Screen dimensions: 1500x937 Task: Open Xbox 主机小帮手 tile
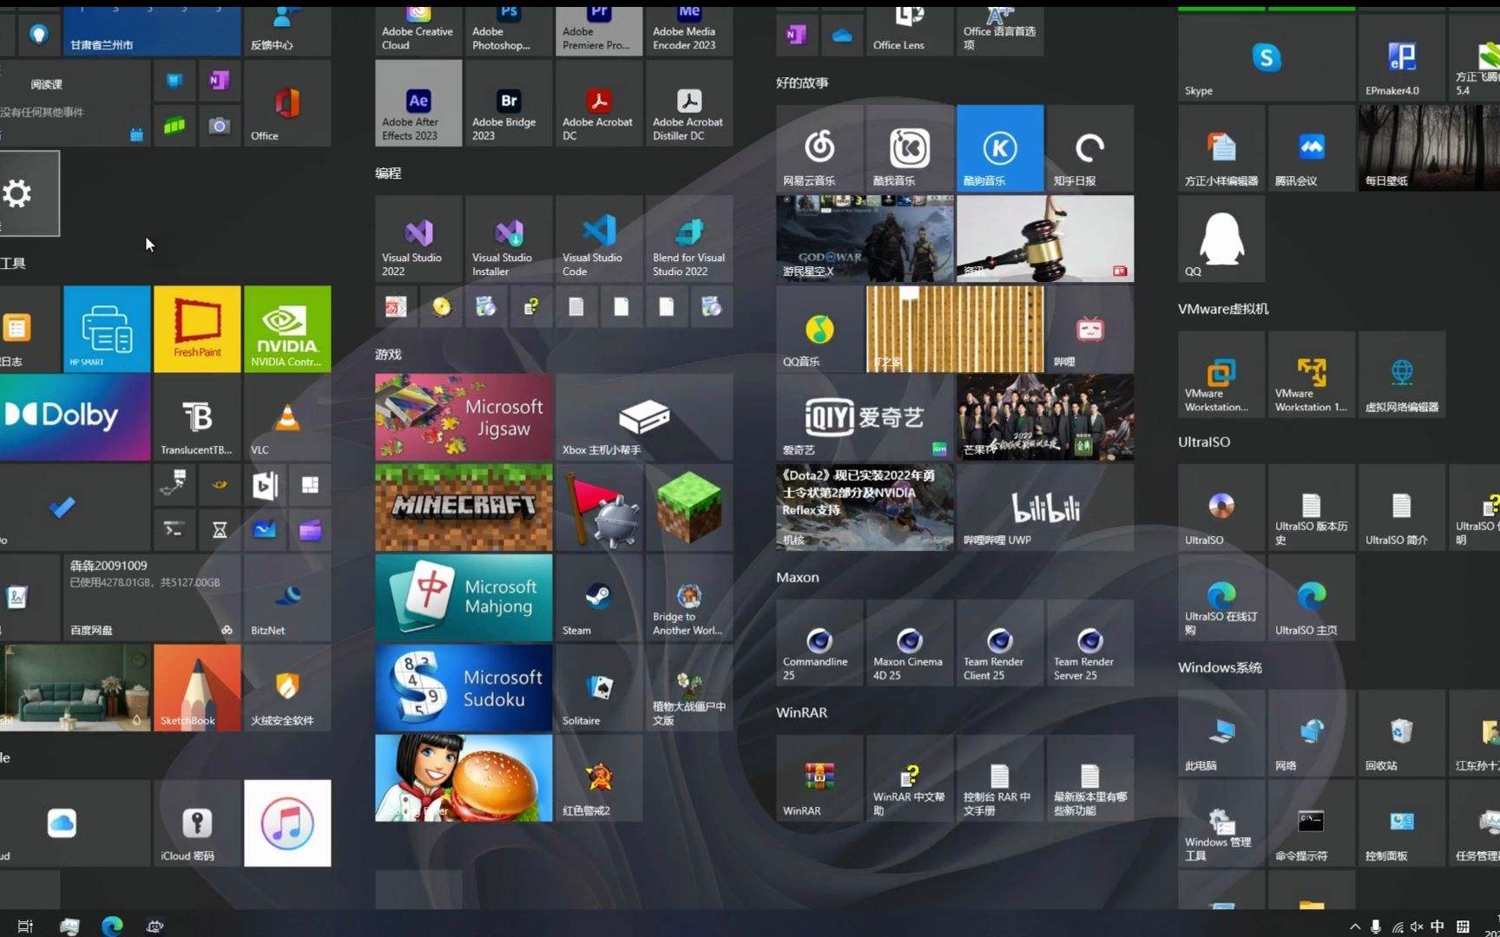coord(644,417)
